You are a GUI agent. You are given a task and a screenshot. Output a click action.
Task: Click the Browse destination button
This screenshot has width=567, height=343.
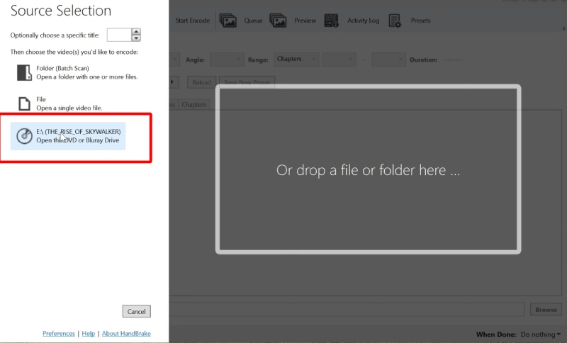coord(546,310)
